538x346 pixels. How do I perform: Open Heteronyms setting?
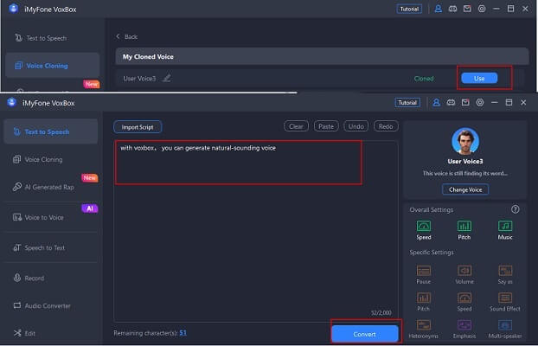click(x=424, y=329)
